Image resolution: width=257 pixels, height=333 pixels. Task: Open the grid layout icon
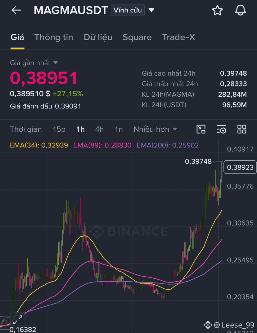pyautogui.click(x=242, y=129)
